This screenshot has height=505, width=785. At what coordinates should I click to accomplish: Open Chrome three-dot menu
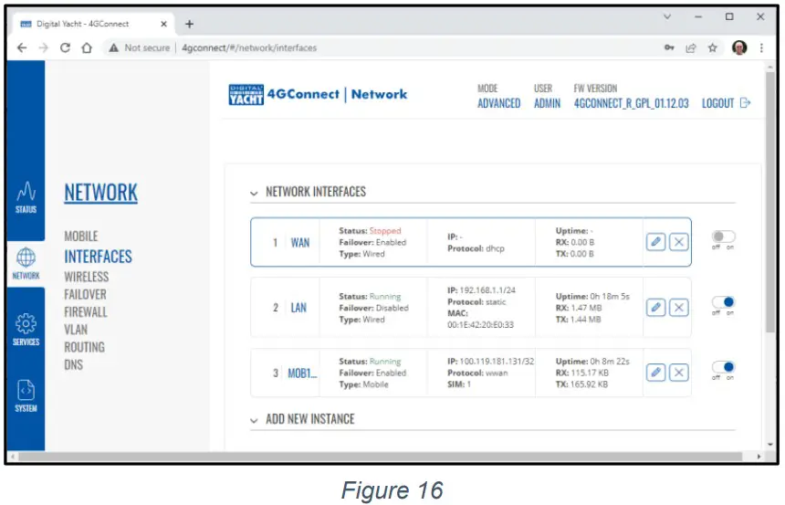click(x=761, y=47)
